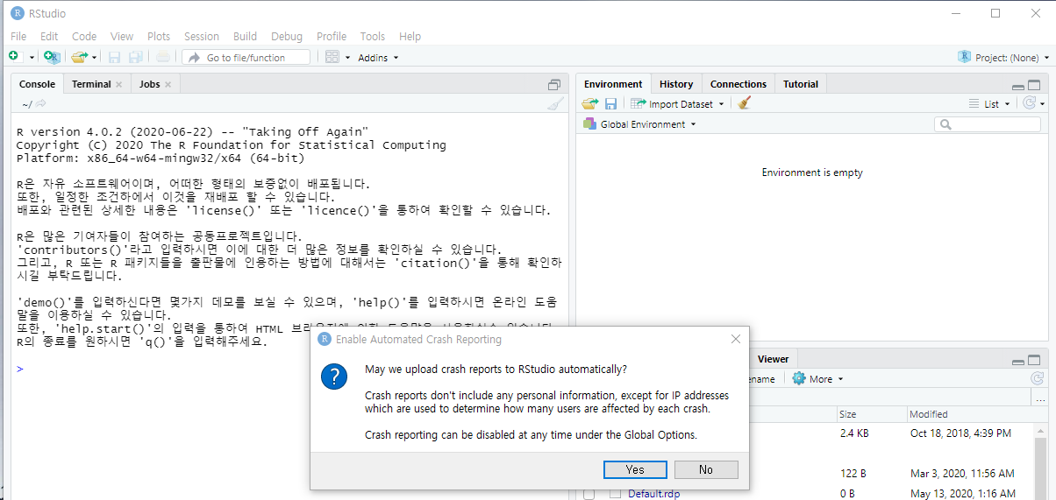Image resolution: width=1056 pixels, height=500 pixels.
Task: Click the console pane restore windows icon
Action: point(554,85)
